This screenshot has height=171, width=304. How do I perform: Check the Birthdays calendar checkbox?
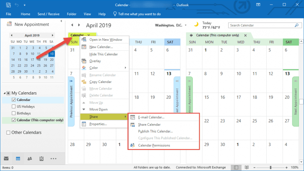14,113
